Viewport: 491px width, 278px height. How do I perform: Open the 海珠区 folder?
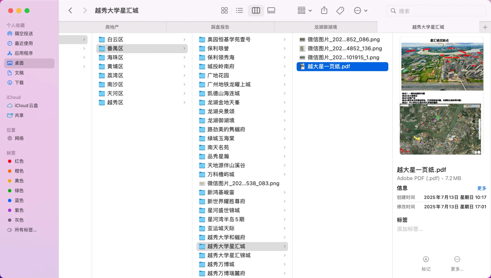tap(142, 57)
